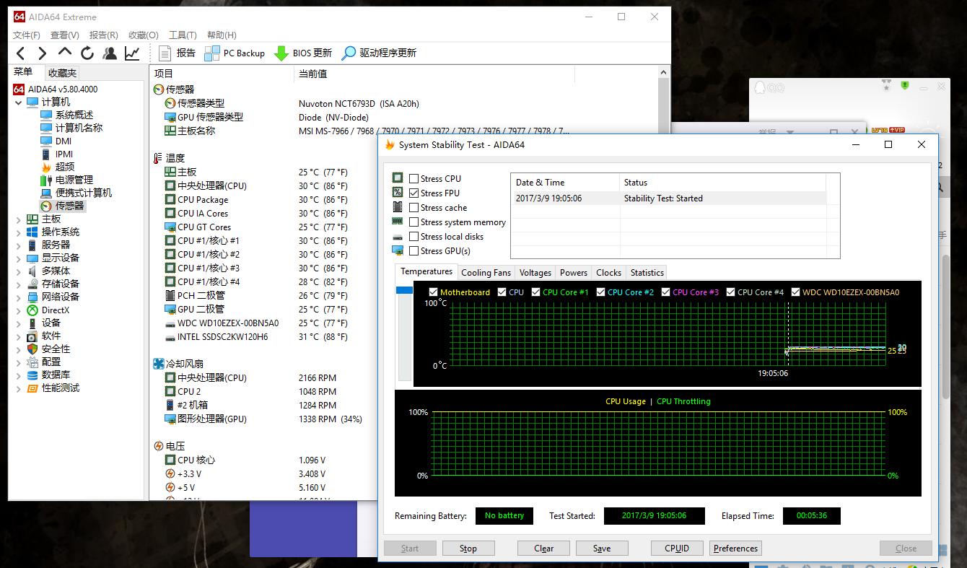Enable Stress system memory checkbox
The image size is (967, 568).
pos(414,222)
